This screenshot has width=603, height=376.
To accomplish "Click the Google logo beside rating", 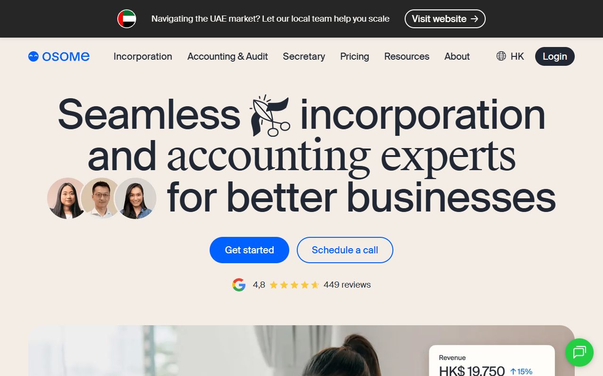I will point(239,285).
